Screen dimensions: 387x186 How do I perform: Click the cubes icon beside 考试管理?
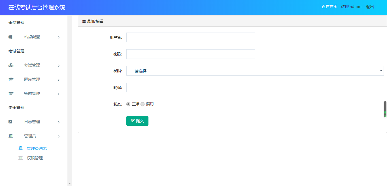(x=11, y=65)
